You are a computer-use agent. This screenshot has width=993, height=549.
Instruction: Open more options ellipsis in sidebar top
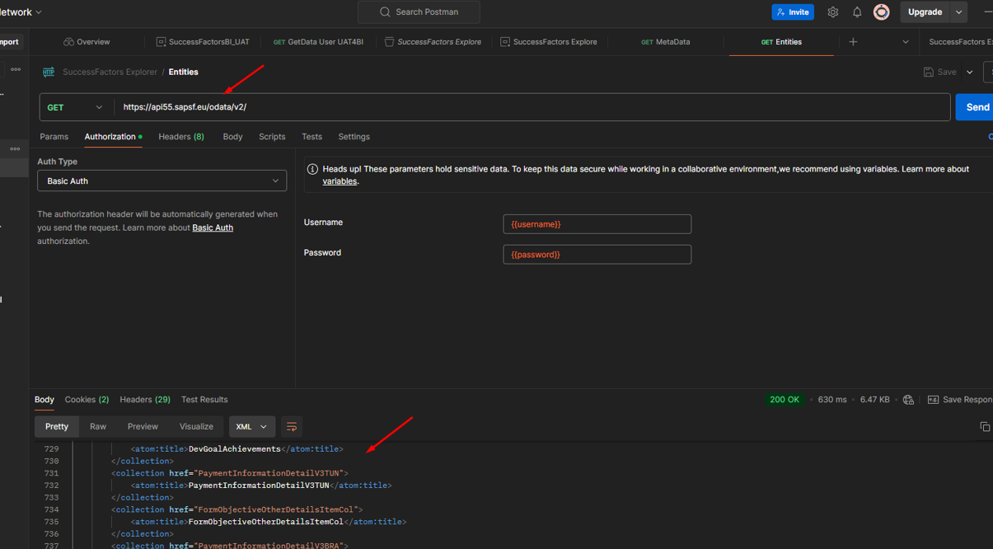click(x=16, y=70)
